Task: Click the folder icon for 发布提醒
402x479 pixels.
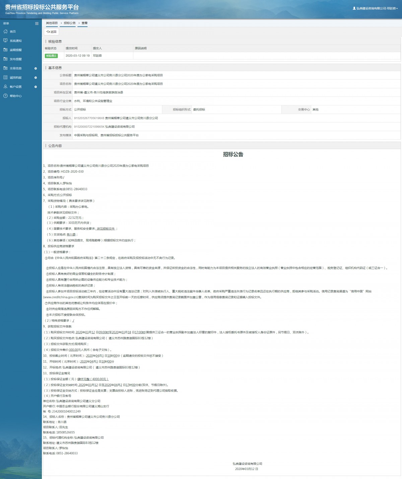Action: coord(5,59)
